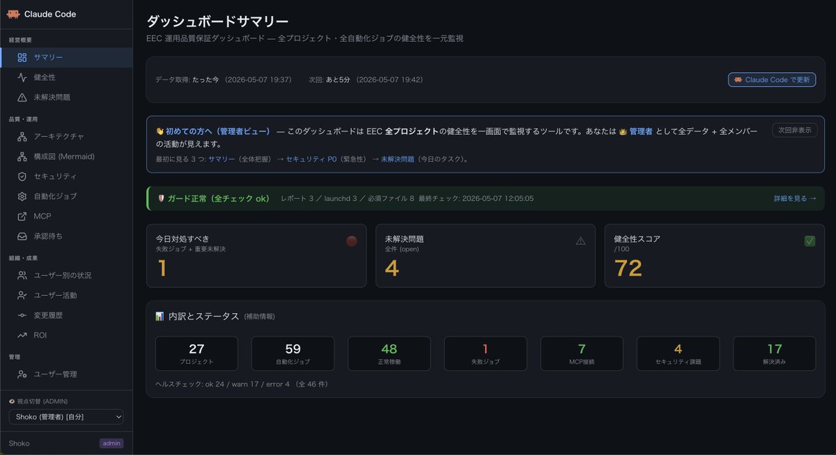Viewport: 836px width, 455px height.
Task: Open the 今日対処すべき card showing 1
Action: tap(256, 256)
